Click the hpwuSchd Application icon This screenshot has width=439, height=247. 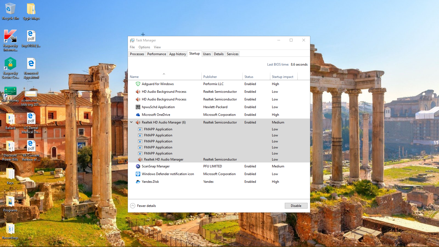(x=138, y=107)
